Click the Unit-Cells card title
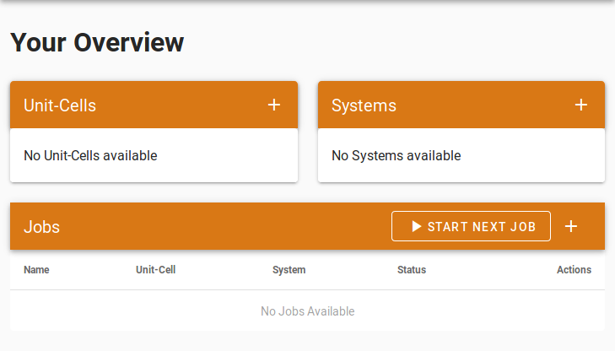 [60, 105]
